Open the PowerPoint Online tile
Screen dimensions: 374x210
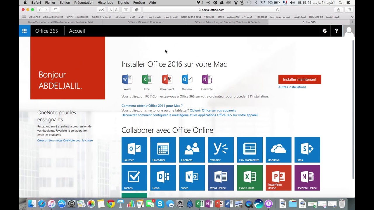(x=278, y=178)
